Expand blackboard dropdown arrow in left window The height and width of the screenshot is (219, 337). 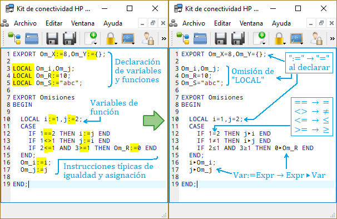click(133, 43)
